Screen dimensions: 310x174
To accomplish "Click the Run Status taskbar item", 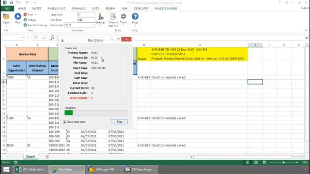I will point(67,170).
